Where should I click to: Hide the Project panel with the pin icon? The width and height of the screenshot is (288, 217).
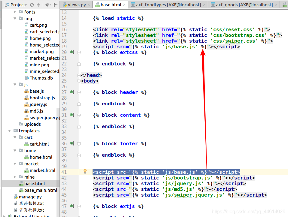pyautogui.click(x=56, y=5)
